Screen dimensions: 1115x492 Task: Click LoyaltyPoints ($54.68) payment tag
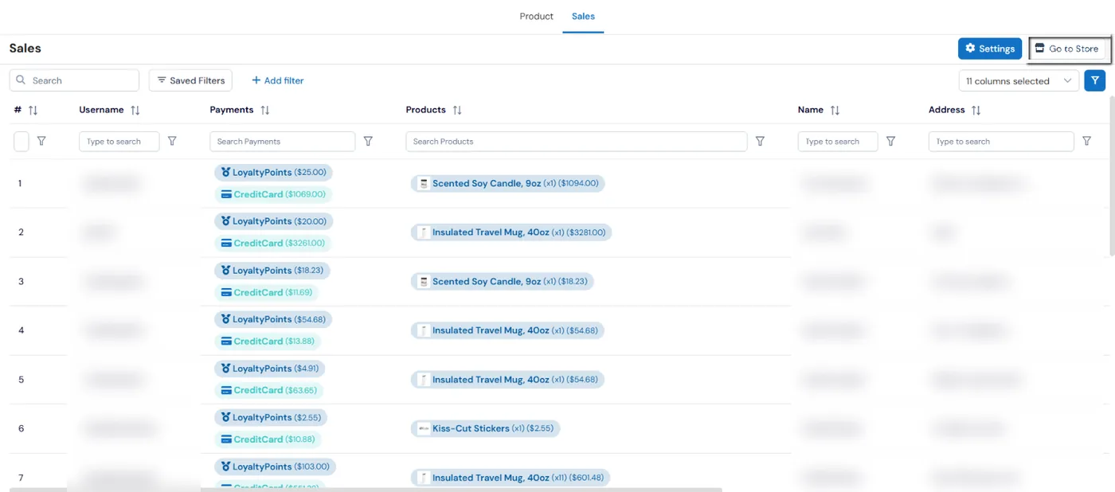point(273,319)
